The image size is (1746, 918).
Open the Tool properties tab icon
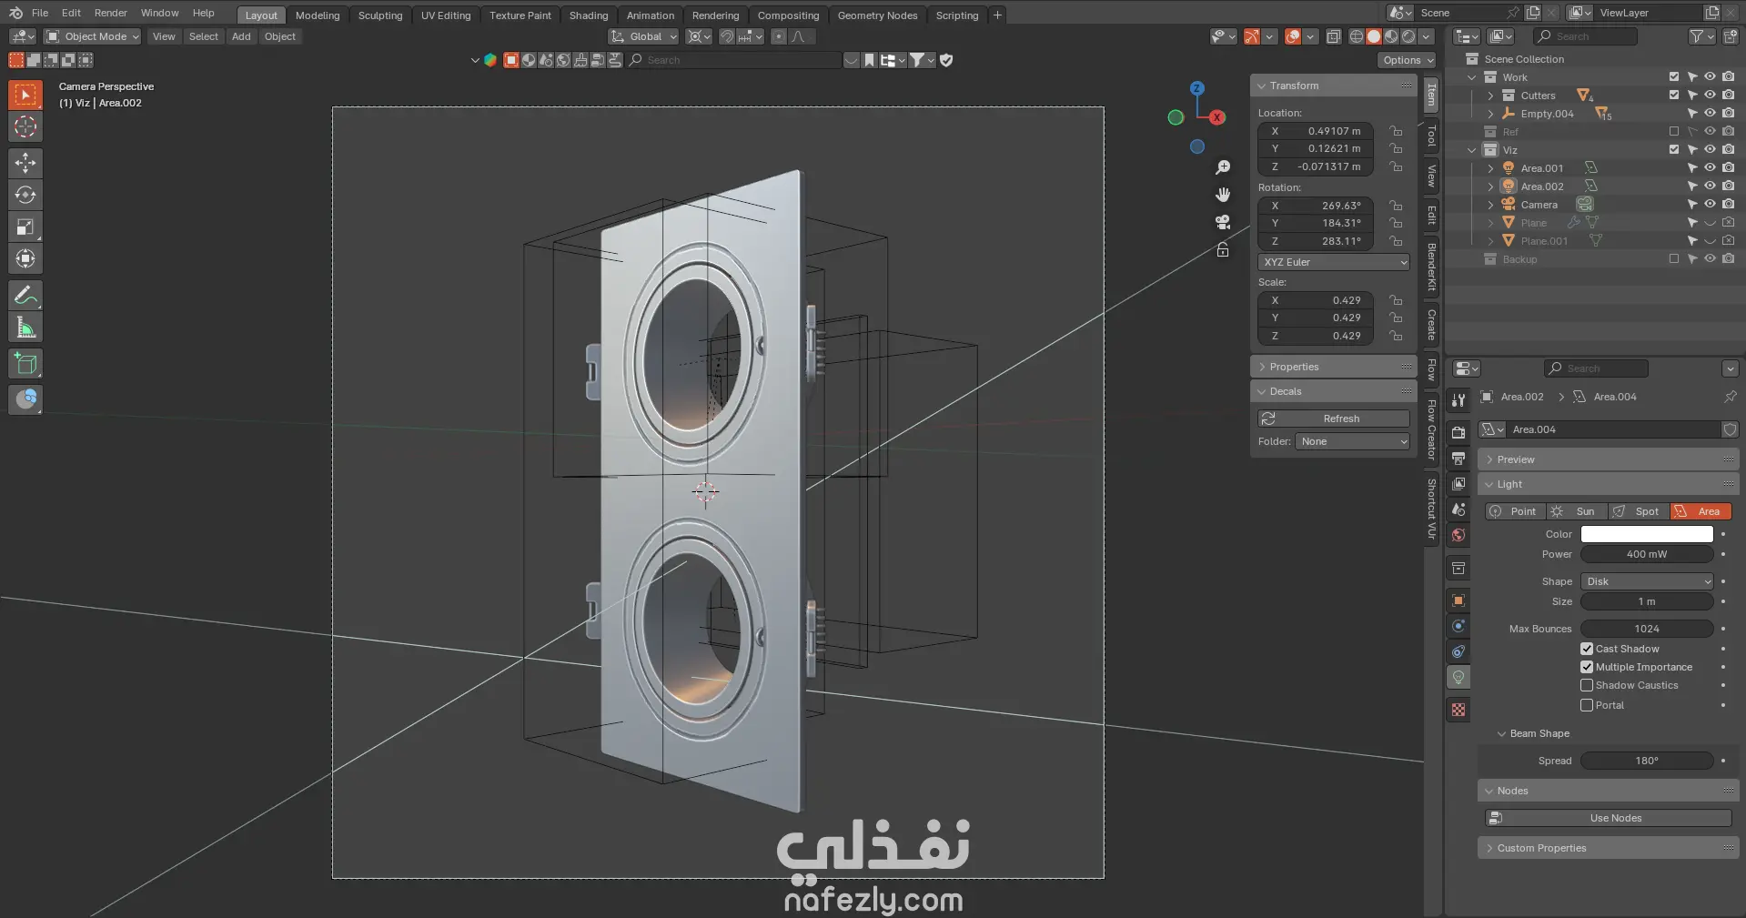(1458, 400)
